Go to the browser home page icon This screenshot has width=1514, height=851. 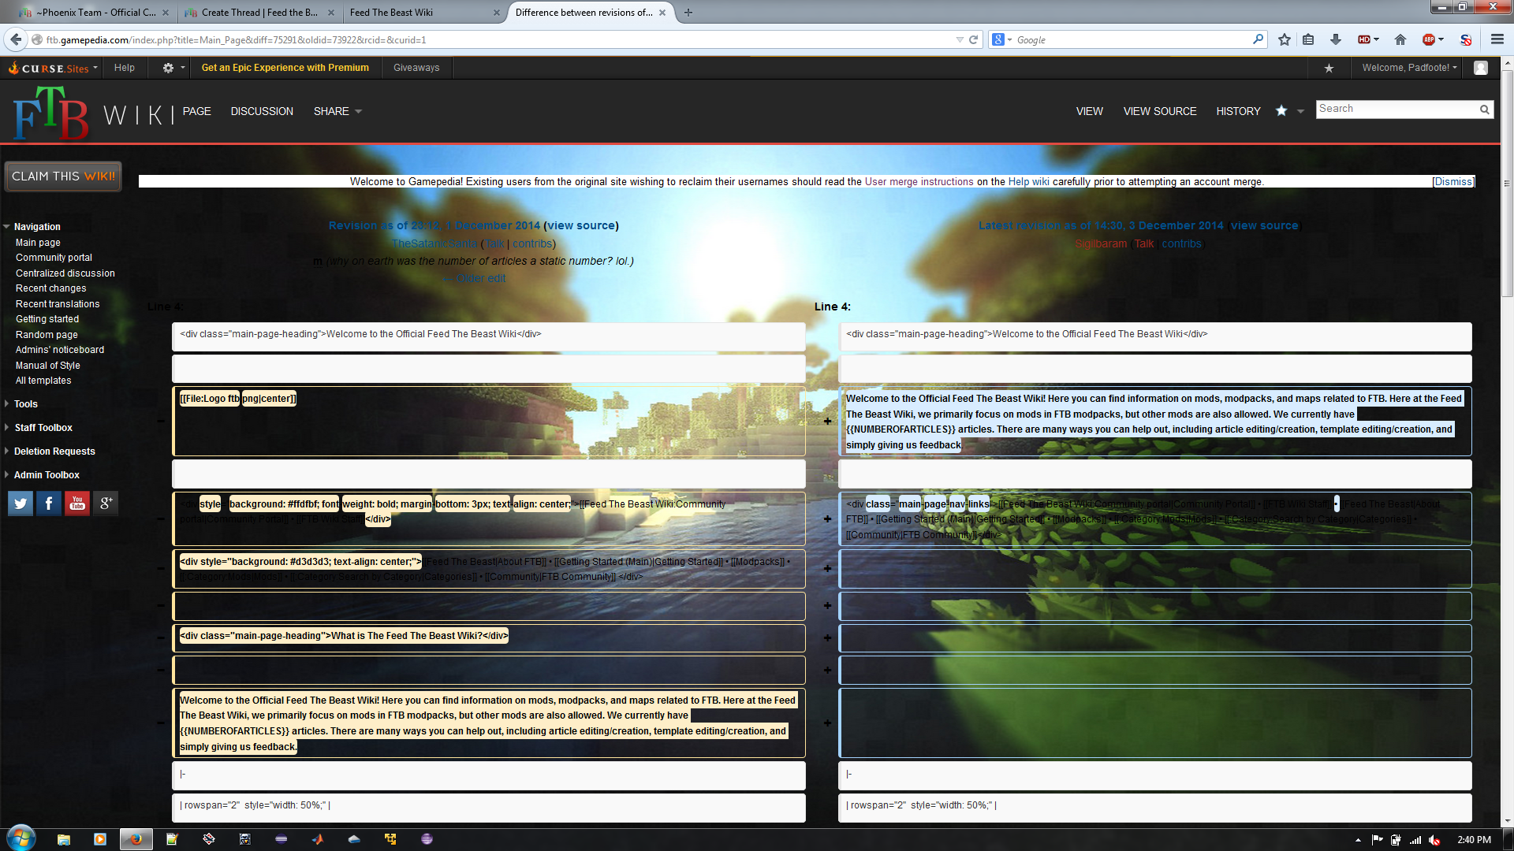tap(1400, 39)
